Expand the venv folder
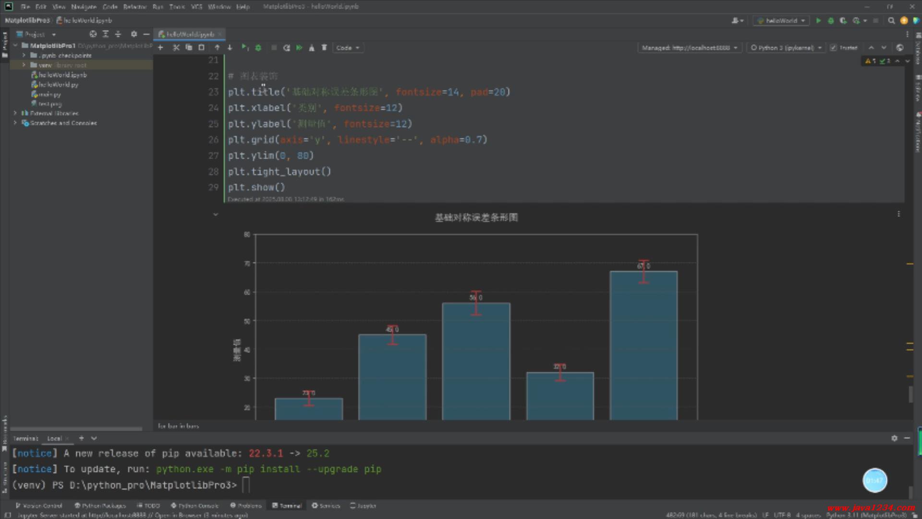 pyautogui.click(x=24, y=65)
